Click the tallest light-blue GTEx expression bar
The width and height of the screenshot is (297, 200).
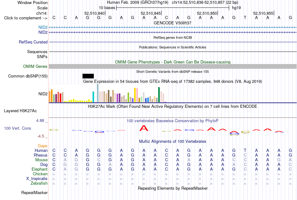(98, 93)
